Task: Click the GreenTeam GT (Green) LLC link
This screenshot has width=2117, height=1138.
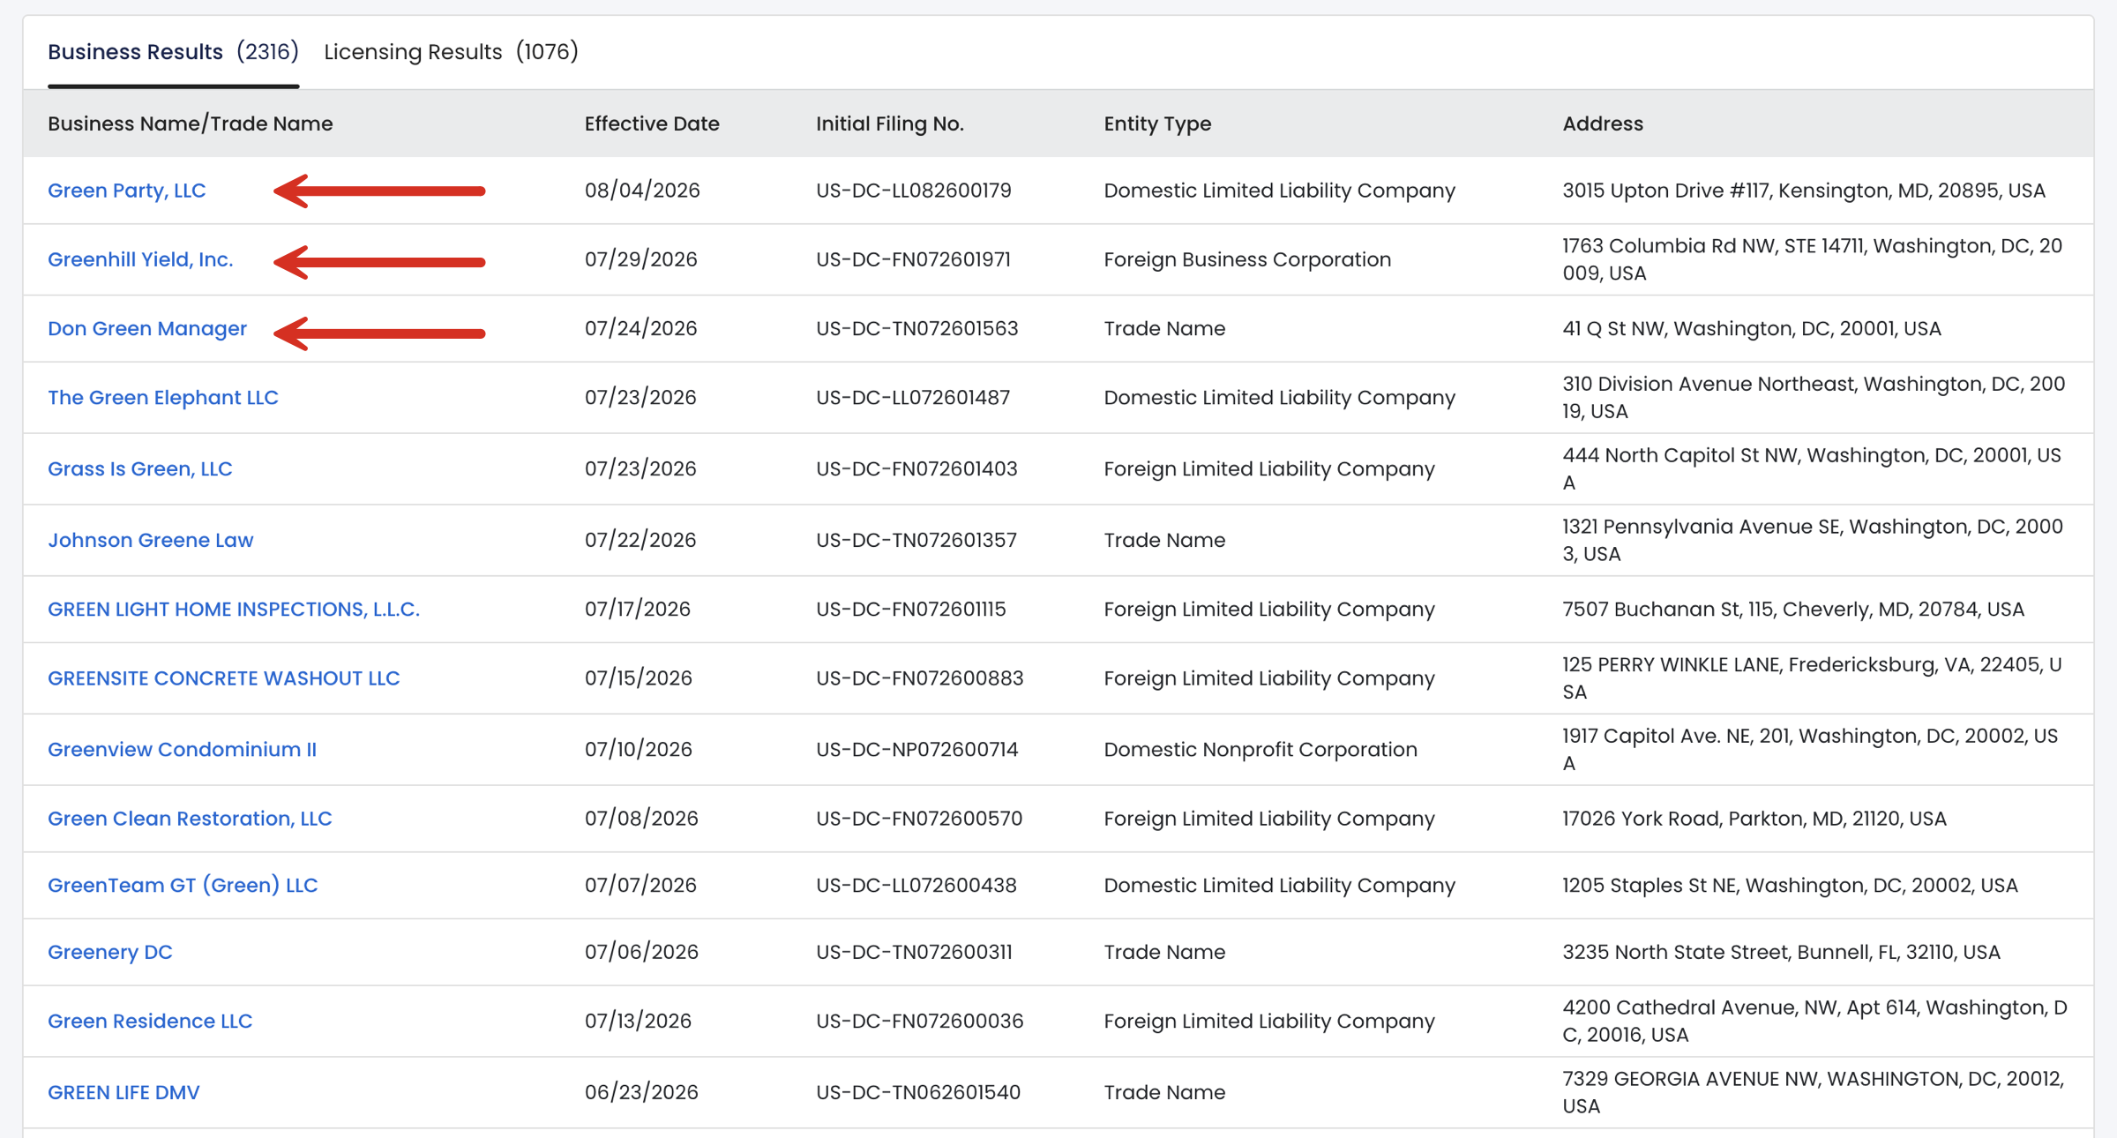Action: click(183, 886)
